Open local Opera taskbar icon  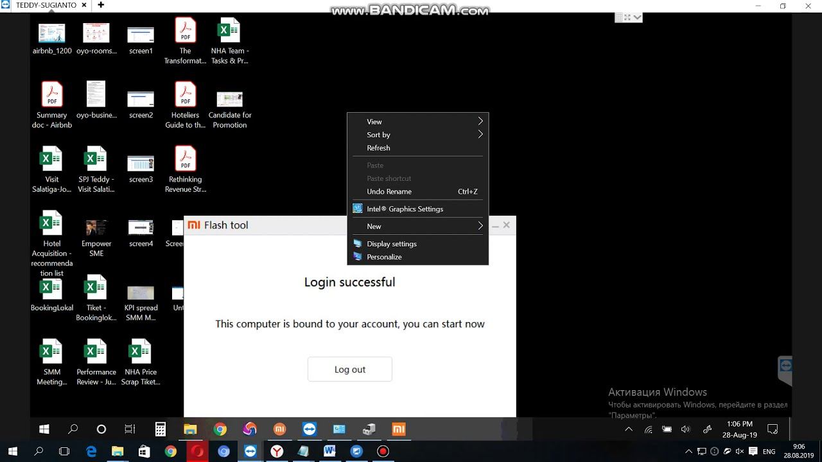click(x=197, y=451)
